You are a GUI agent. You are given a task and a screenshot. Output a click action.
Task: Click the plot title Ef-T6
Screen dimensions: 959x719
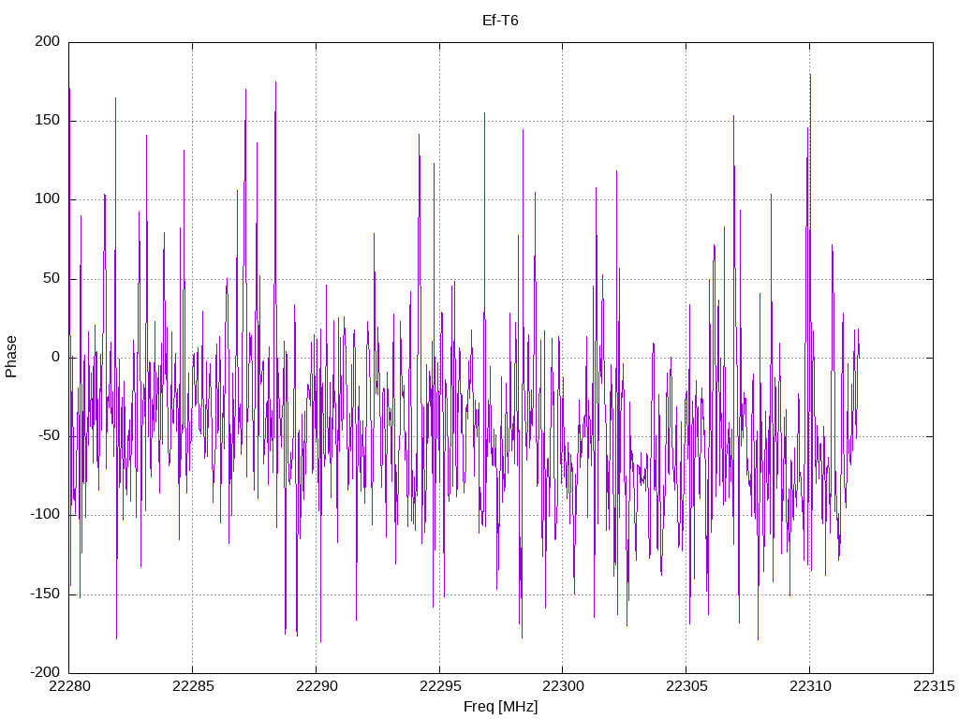tap(500, 21)
